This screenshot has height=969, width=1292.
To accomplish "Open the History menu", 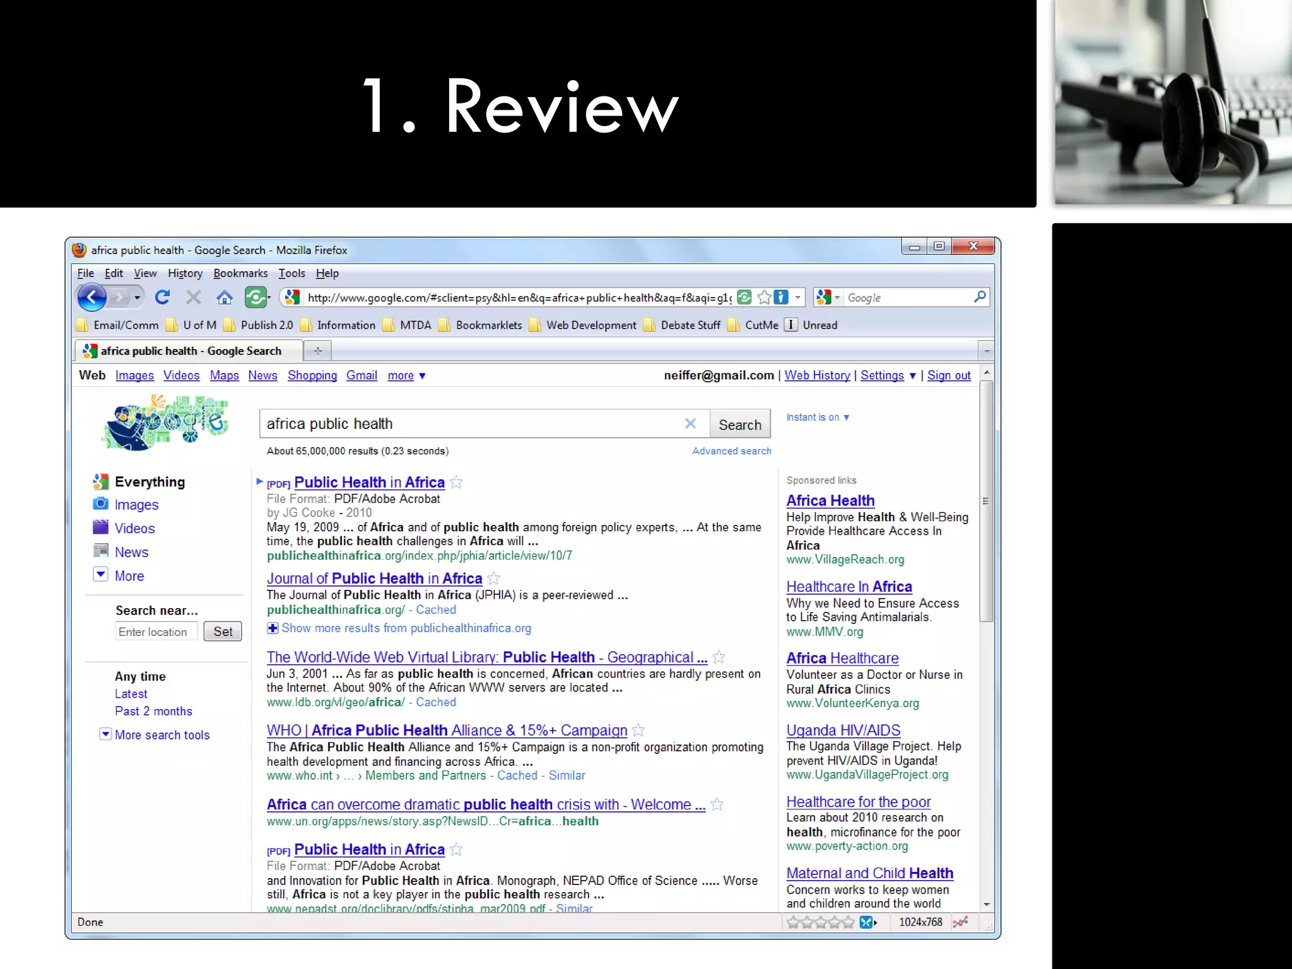I will click(x=185, y=273).
